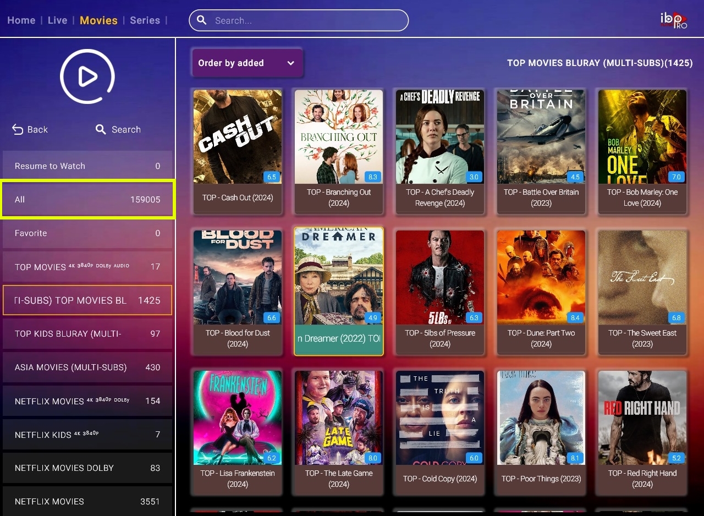Click the circular play logo icon
The image size is (704, 516).
[87, 77]
